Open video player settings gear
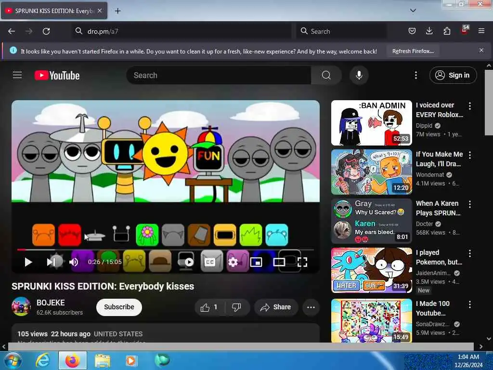Image resolution: width=493 pixels, height=370 pixels. click(233, 262)
